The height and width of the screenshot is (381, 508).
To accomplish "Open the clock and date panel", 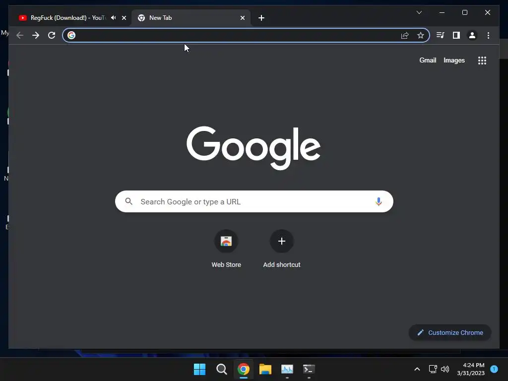I will coord(471,369).
